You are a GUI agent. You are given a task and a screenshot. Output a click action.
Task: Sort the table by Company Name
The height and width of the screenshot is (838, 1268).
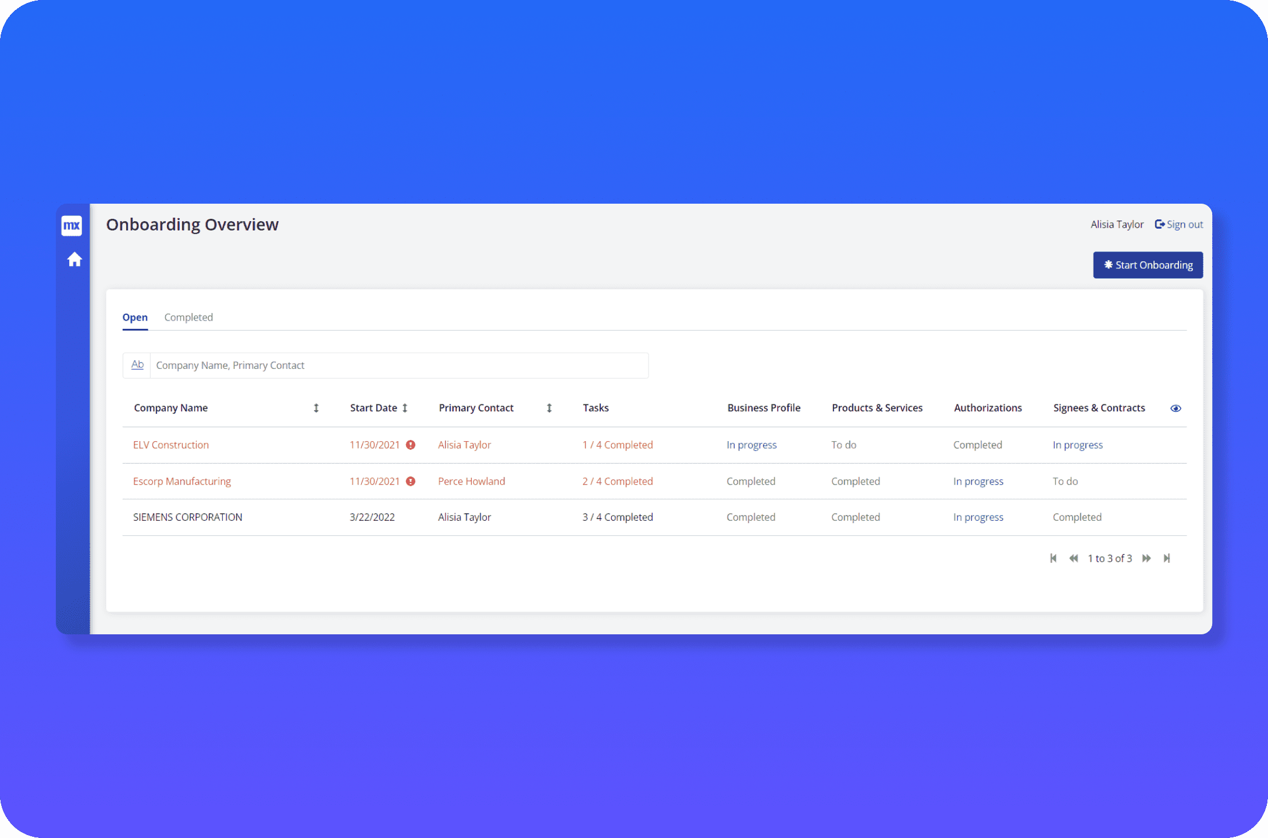click(316, 408)
